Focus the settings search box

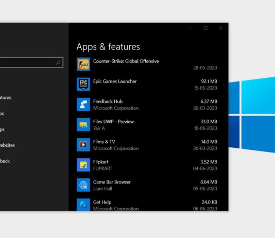point(31,62)
